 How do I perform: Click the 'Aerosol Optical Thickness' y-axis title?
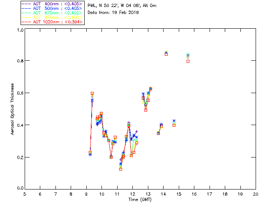tap(13, 109)
